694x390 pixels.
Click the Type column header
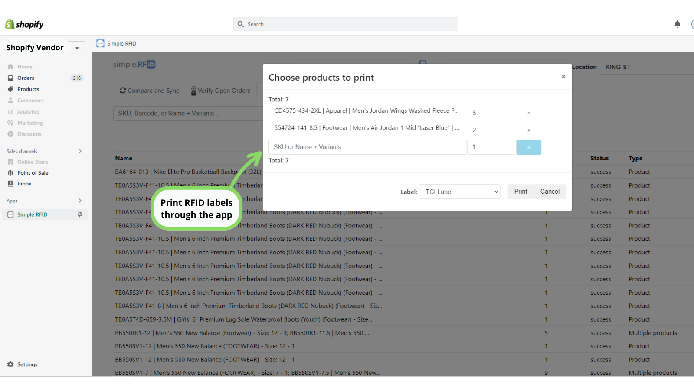(x=635, y=159)
